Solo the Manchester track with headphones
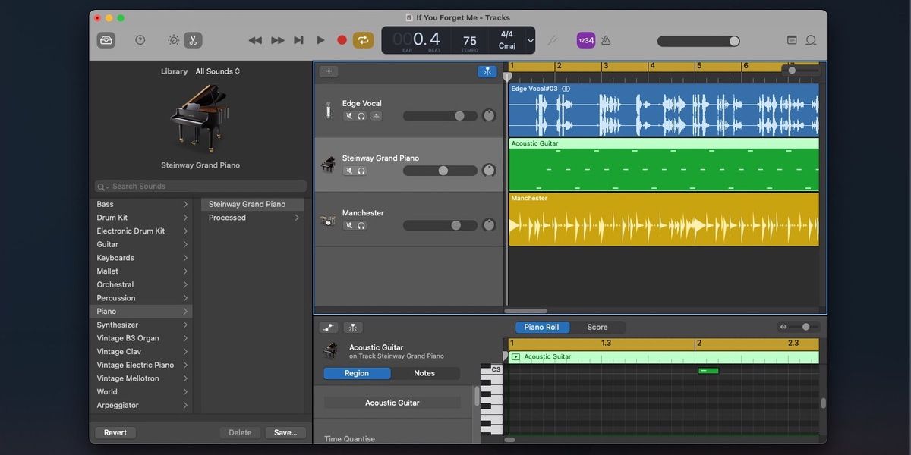 click(x=361, y=225)
